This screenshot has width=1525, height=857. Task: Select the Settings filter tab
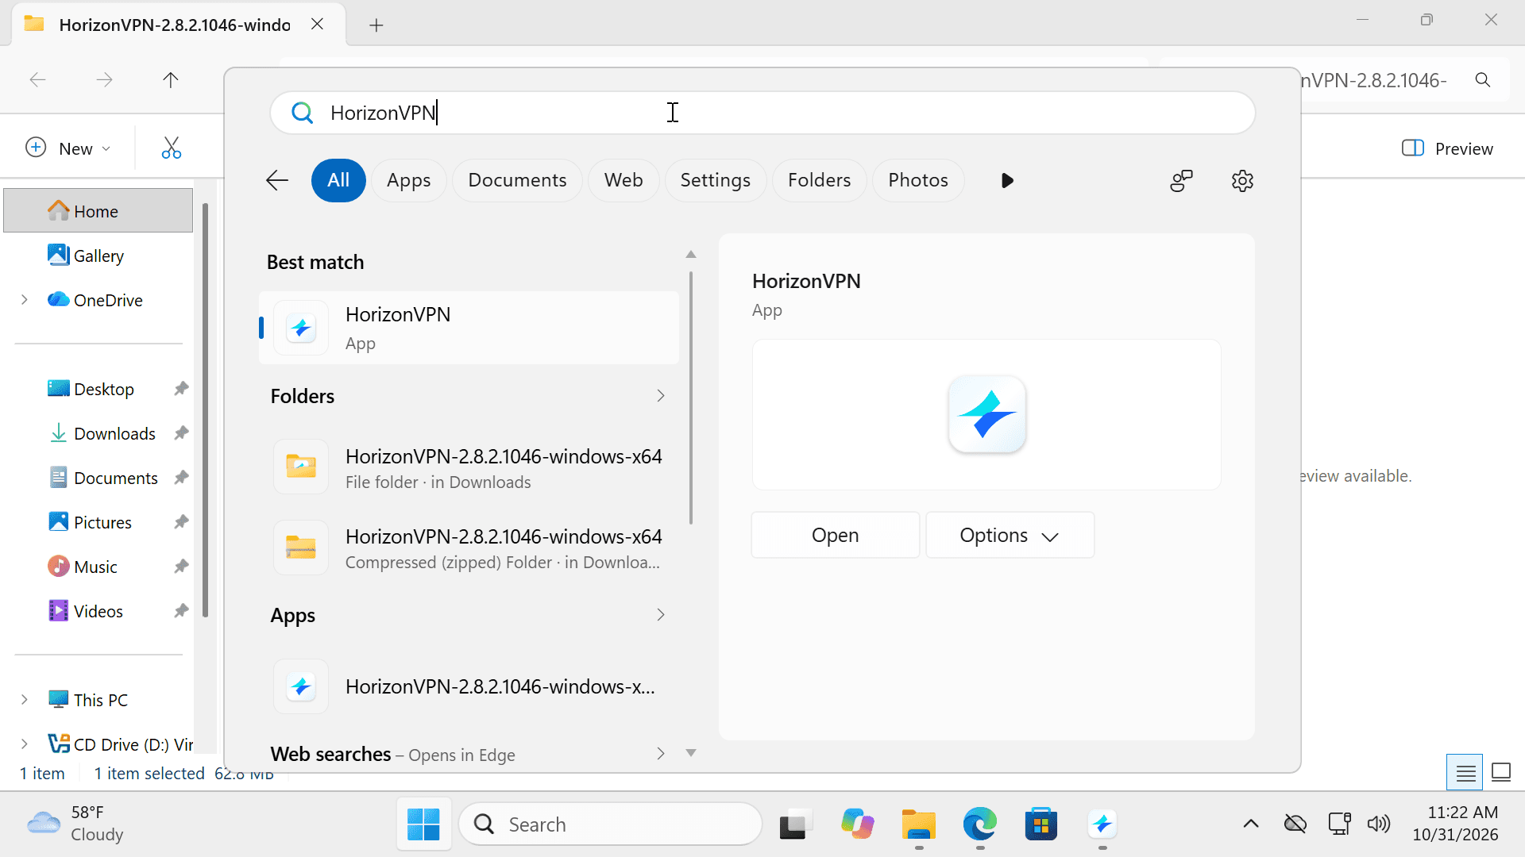[x=715, y=181]
